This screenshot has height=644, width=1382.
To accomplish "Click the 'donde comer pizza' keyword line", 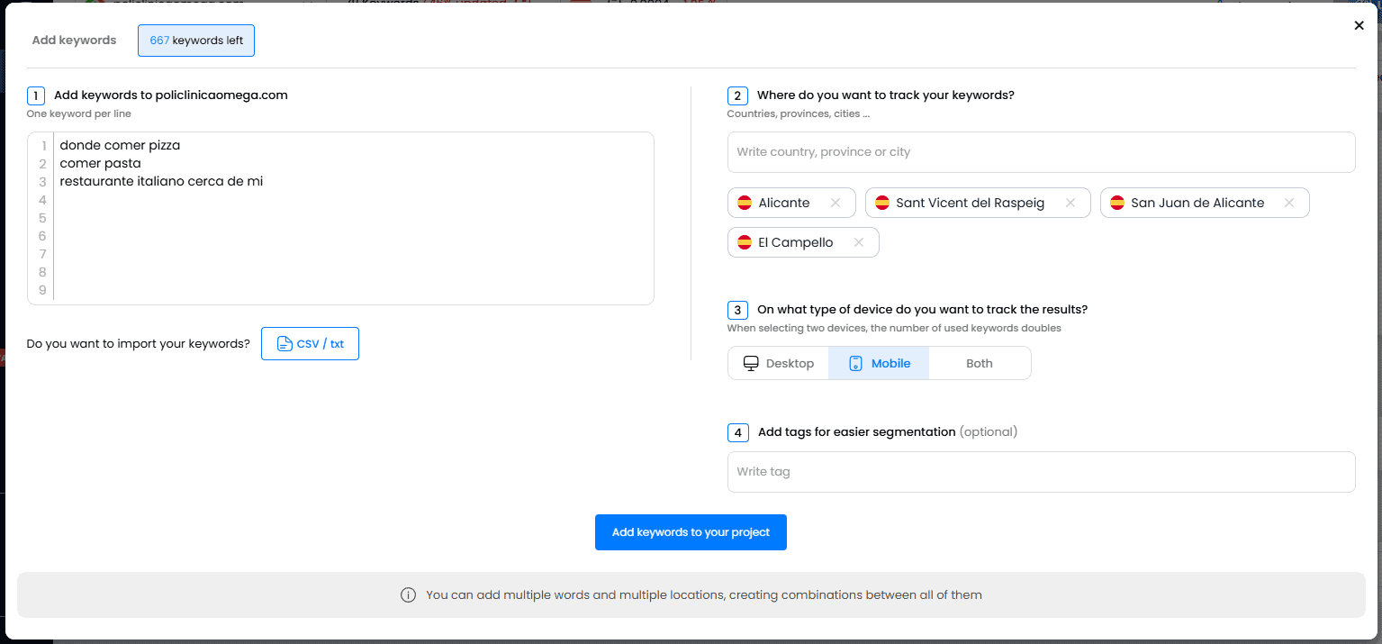I will (120, 146).
